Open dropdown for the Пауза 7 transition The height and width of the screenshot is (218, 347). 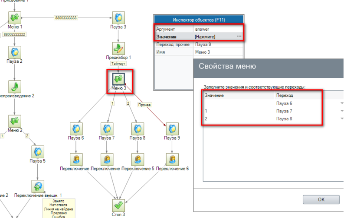coord(342,111)
